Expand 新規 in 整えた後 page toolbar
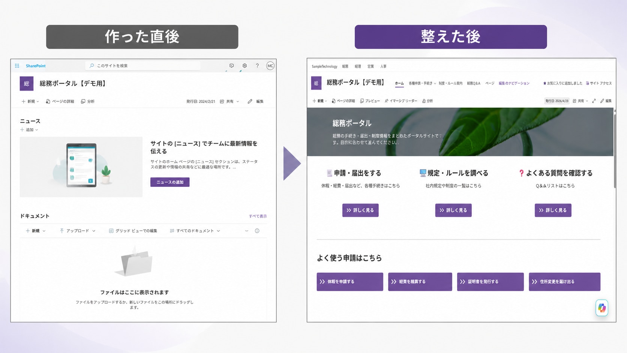This screenshot has width=627, height=353. click(320, 101)
